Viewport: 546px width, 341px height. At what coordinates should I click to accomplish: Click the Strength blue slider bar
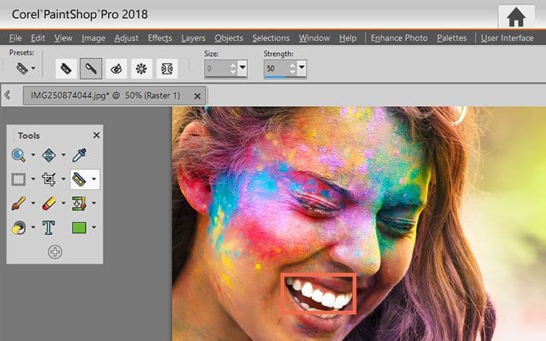click(275, 77)
